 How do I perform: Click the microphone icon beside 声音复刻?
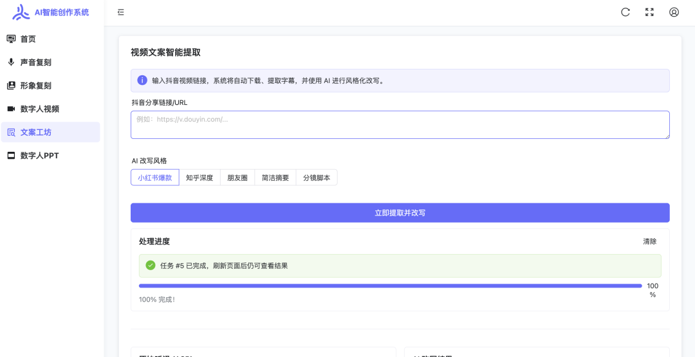[11, 62]
